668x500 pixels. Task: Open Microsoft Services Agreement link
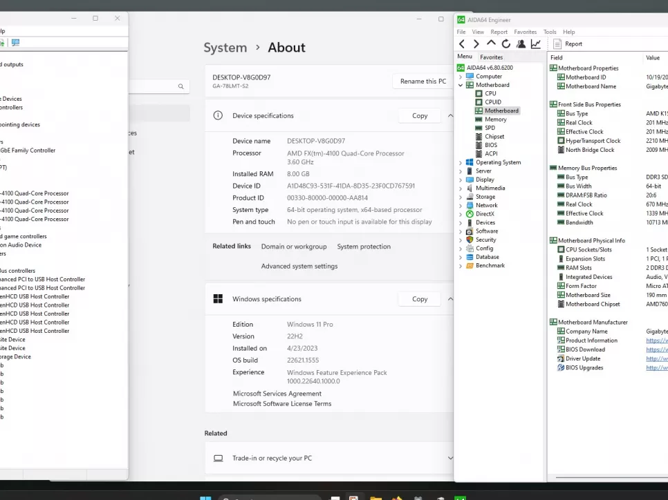pos(277,394)
